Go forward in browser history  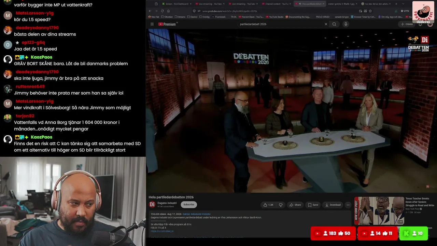(x=156, y=11)
